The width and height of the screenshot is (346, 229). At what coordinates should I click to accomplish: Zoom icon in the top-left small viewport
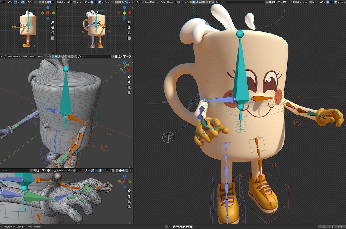53,22
